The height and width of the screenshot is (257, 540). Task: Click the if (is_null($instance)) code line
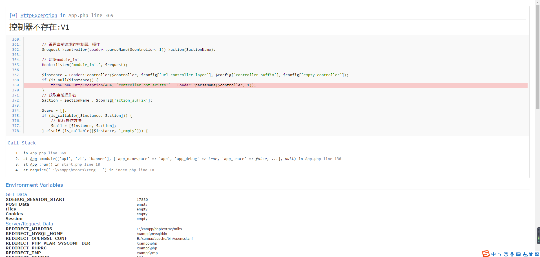pos(70,80)
